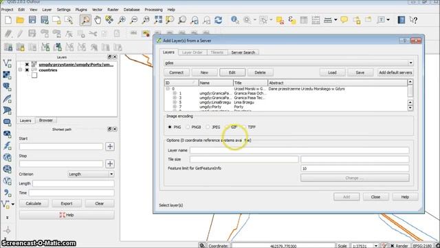Switch to the Server Search tab
This screenshot has height=248, width=440.
243,52
